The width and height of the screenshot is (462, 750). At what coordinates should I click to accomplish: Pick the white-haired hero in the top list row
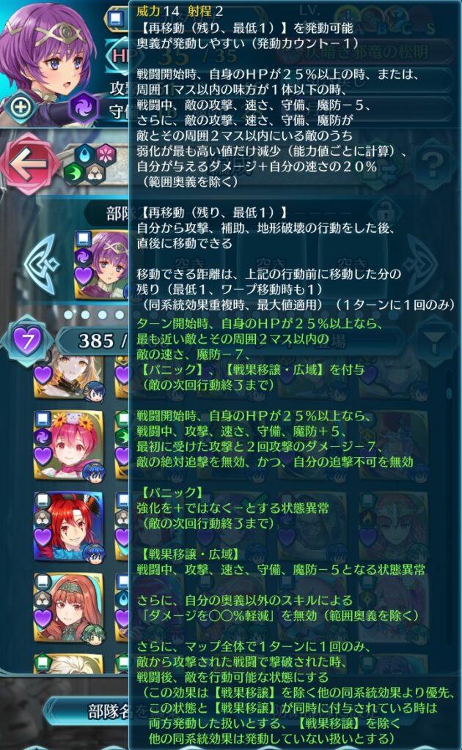pos(68,378)
